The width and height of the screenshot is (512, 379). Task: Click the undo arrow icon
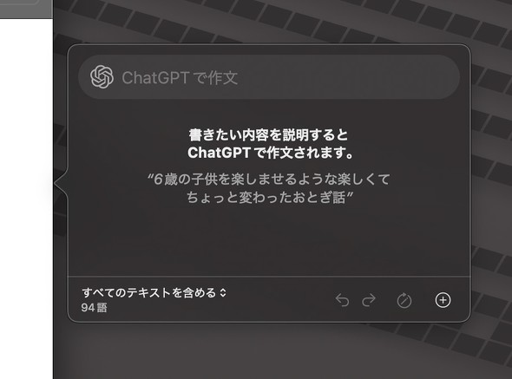(342, 300)
